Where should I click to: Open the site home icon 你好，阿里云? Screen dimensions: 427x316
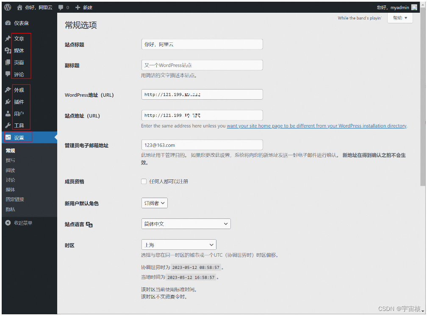pos(19,8)
